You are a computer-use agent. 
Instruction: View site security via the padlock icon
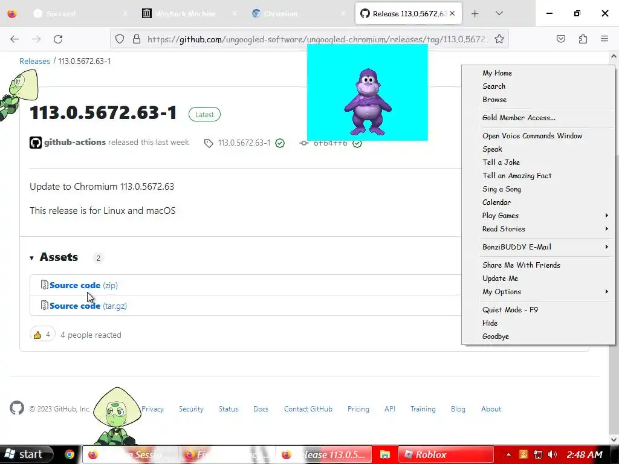point(137,39)
